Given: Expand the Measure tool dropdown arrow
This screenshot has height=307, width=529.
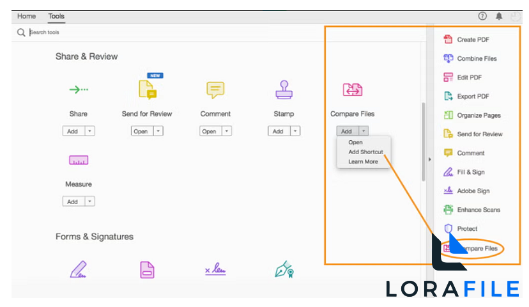Looking at the screenshot, I should [x=89, y=201].
